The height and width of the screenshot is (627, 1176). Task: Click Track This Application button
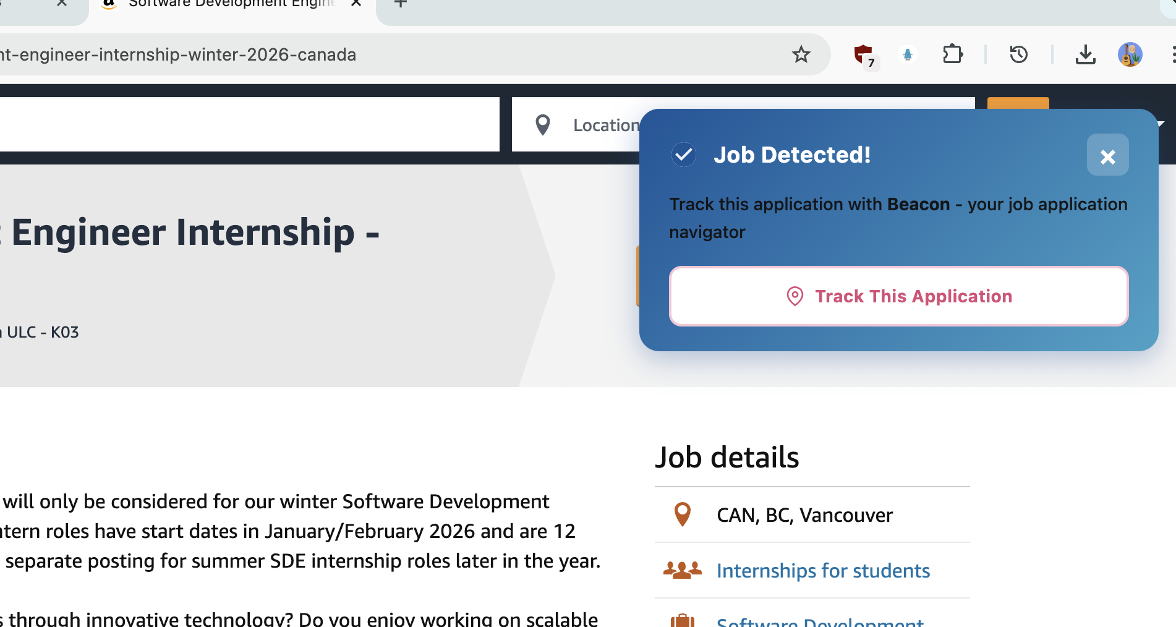click(x=898, y=296)
